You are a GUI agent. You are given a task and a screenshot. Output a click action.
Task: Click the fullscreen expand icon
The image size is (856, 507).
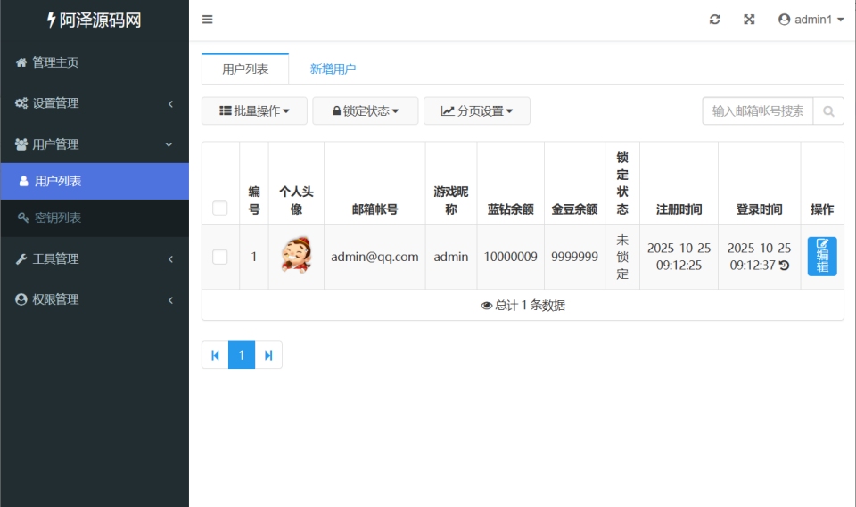(749, 20)
